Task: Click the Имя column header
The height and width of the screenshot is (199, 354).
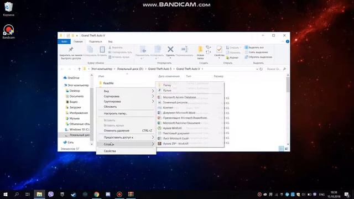Action: (101, 76)
